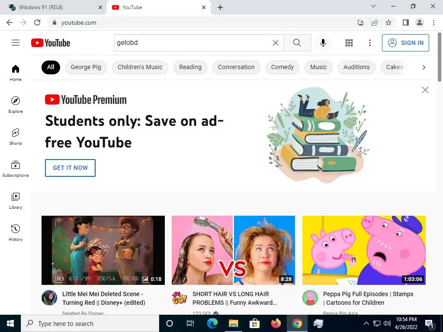This screenshot has width=443, height=332.
Task: Select the Reading chip
Action: (190, 67)
